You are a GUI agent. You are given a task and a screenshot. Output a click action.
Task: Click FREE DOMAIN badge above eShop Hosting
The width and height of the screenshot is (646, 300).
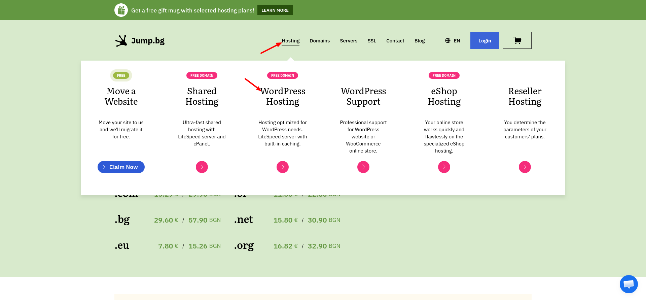click(x=444, y=75)
